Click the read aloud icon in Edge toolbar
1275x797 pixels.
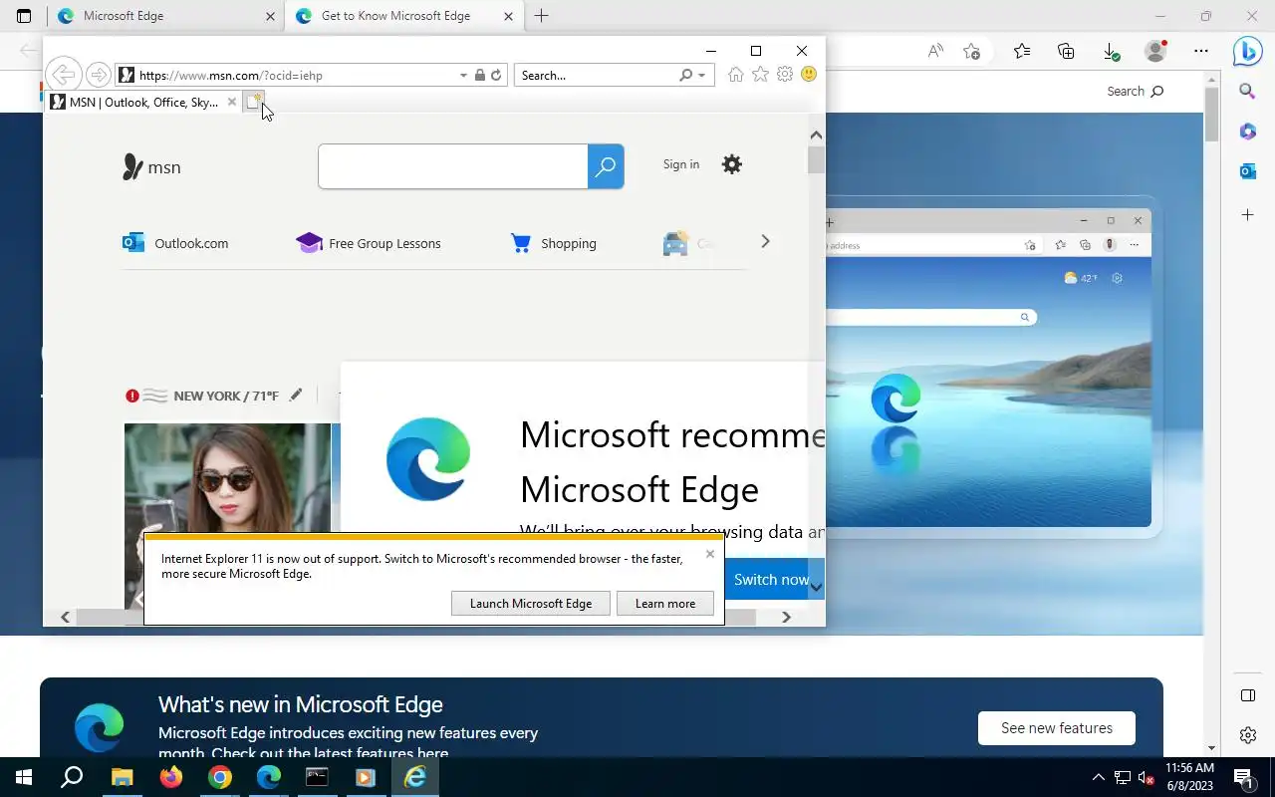point(935,51)
